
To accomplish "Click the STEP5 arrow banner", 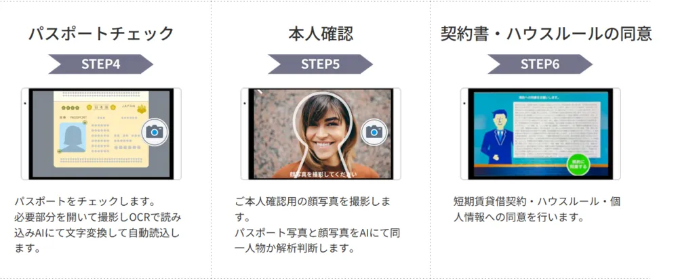I will (321, 64).
